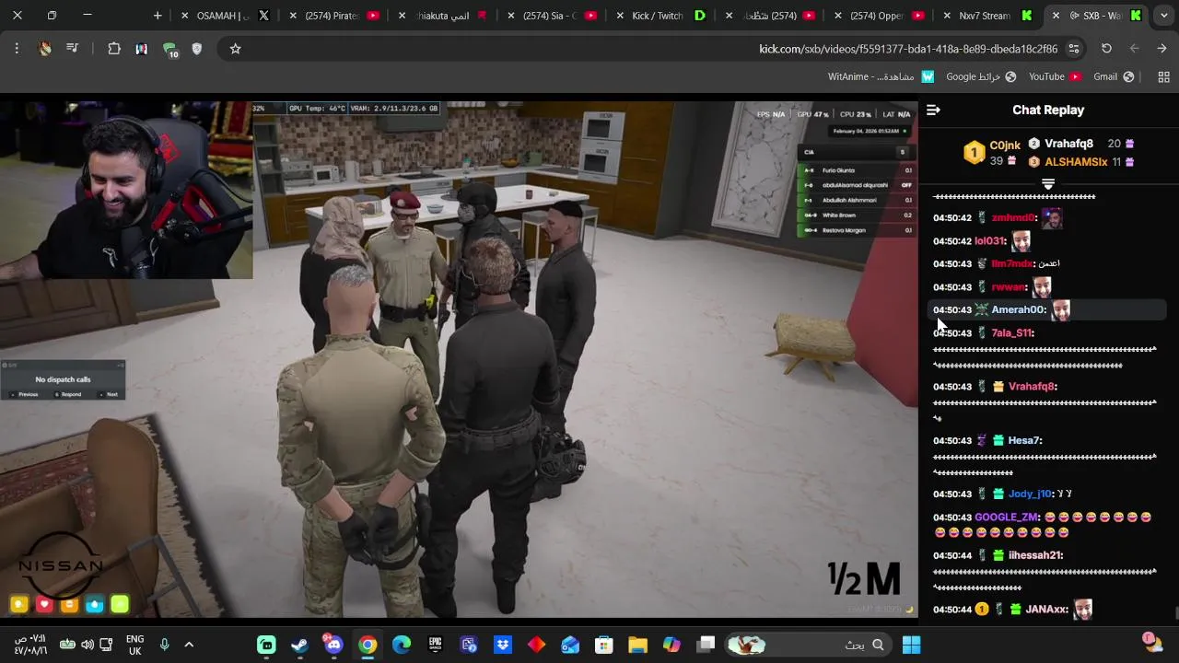Screen dimensions: 1179x663
Task: Close the current SXB Kick tab
Action: [1056, 16]
